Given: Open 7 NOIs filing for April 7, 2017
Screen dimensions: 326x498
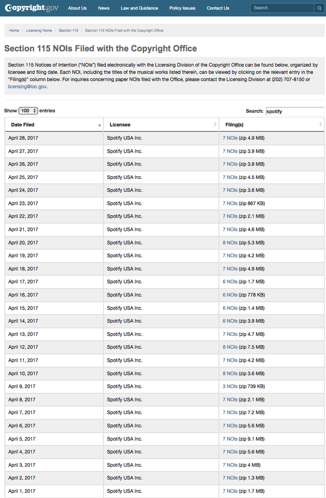Looking at the screenshot, I should [x=230, y=412].
